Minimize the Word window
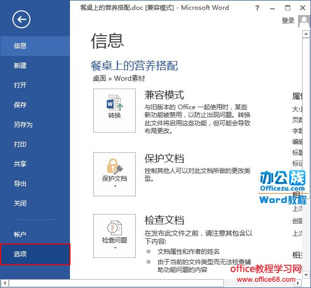The height and width of the screenshot is (288, 311). [272, 8]
